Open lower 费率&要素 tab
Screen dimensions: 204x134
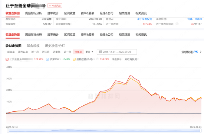pos(88,35)
